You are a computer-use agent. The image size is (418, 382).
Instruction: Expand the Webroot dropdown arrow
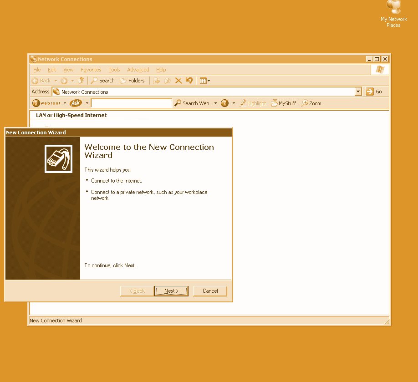pos(65,103)
